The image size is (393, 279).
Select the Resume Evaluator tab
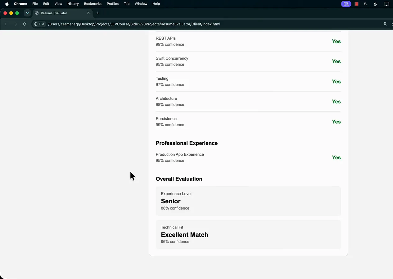click(x=62, y=13)
